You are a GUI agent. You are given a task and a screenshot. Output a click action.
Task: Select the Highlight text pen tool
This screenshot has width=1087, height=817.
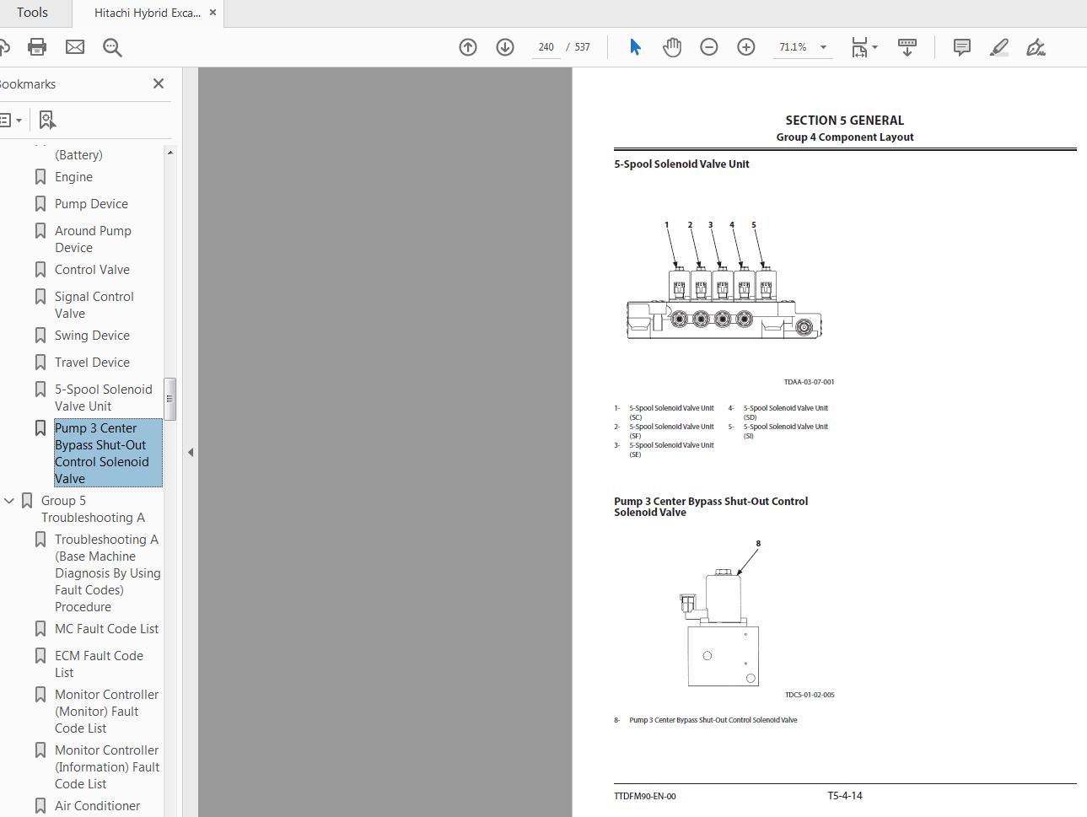click(x=999, y=47)
